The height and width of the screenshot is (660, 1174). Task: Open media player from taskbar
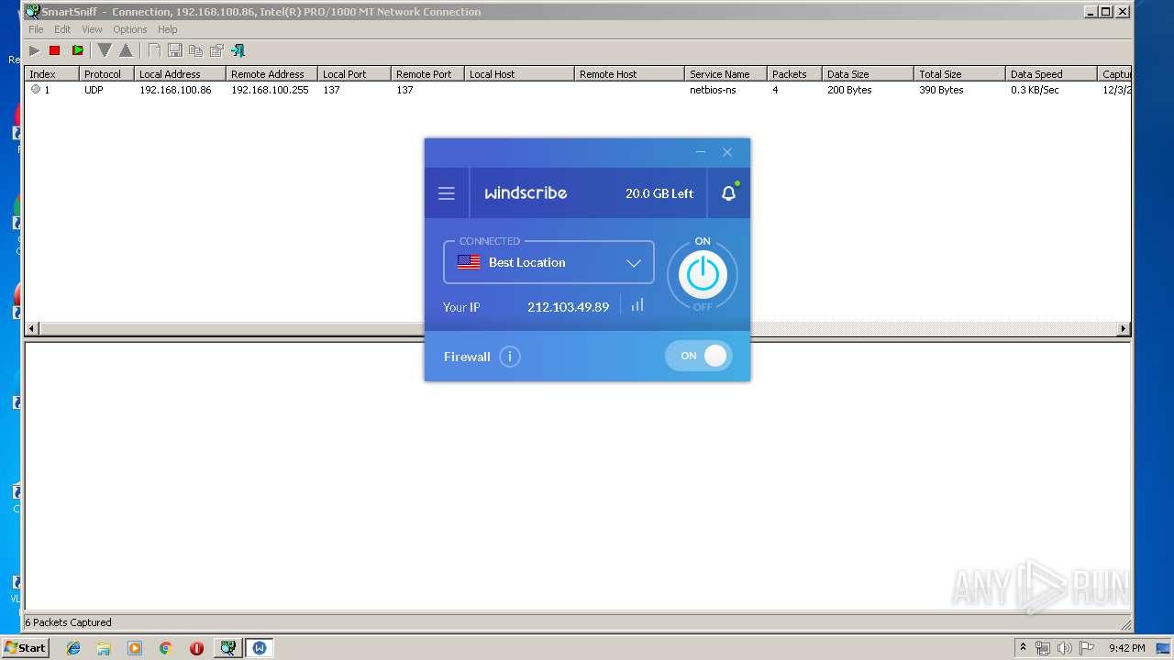135,648
